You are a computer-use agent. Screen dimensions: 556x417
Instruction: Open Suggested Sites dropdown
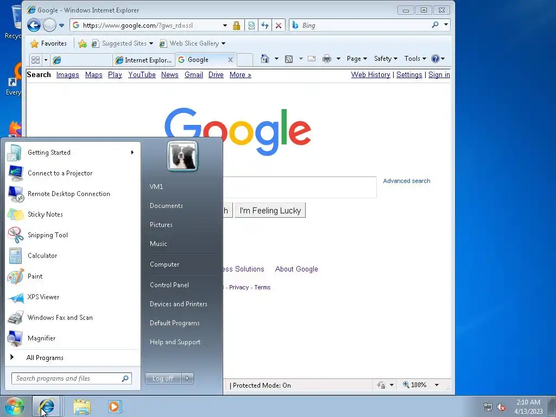[x=122, y=43]
